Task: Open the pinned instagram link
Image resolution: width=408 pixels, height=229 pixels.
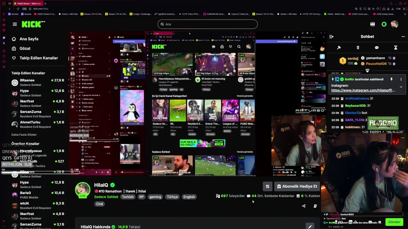Action: (363, 90)
